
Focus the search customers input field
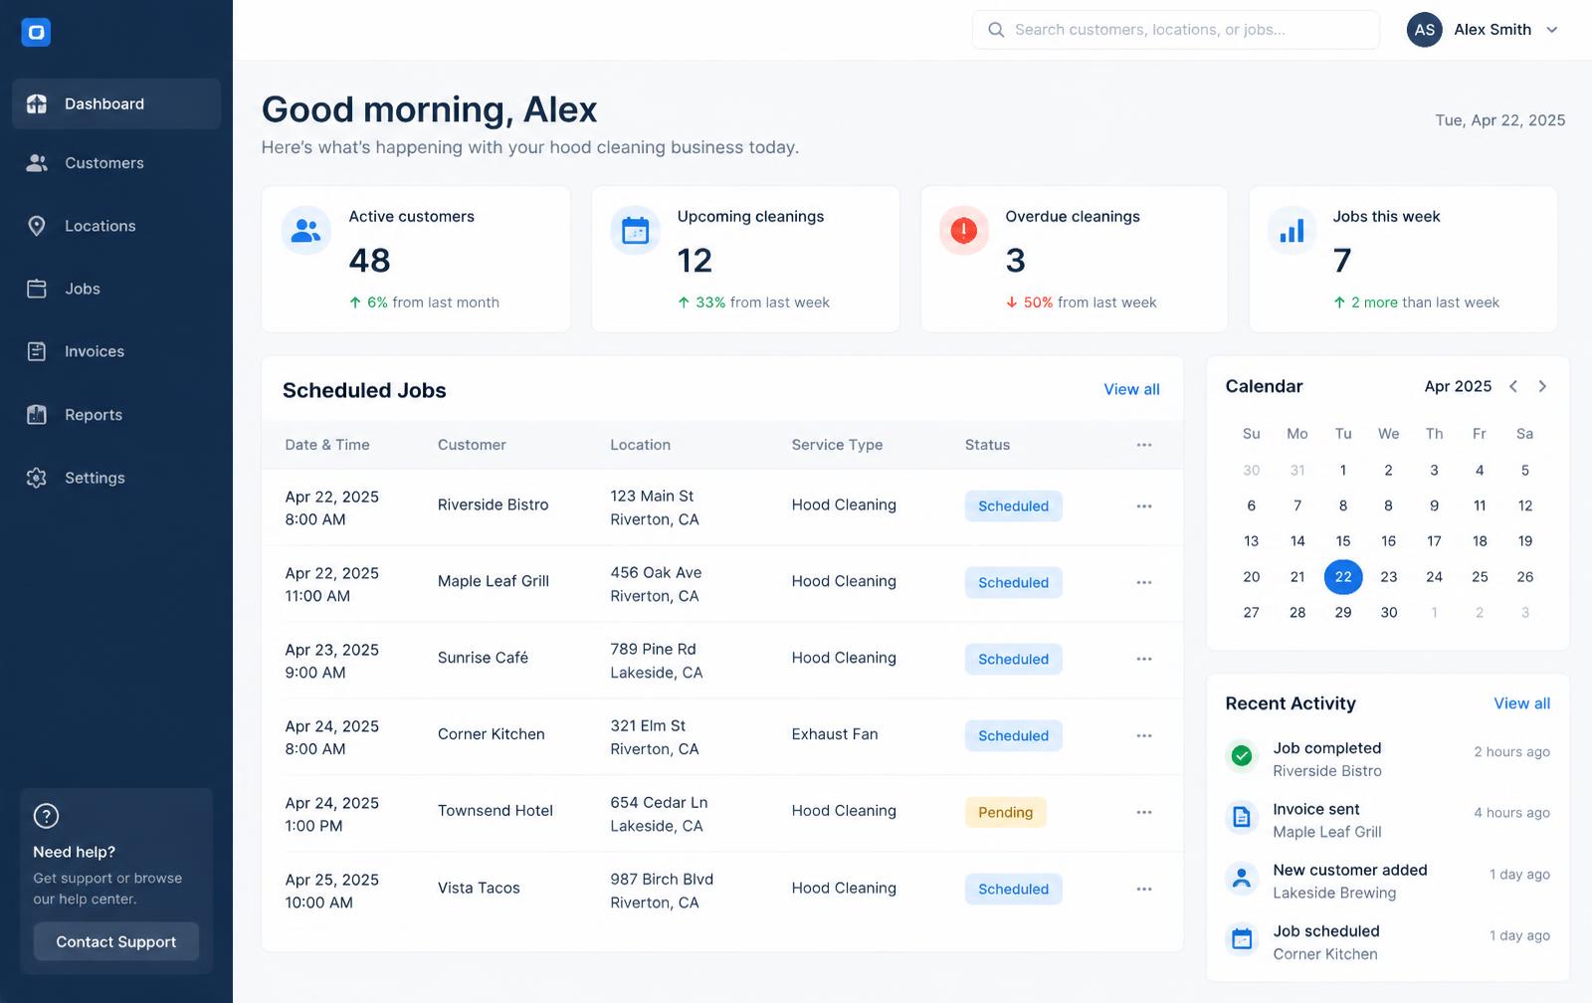click(1176, 30)
